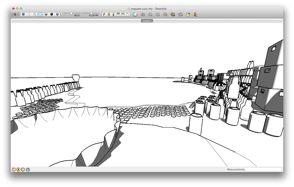Enable X-Ray face style
Image resolution: width=294 pixels, height=187 pixels.
click(23, 14)
